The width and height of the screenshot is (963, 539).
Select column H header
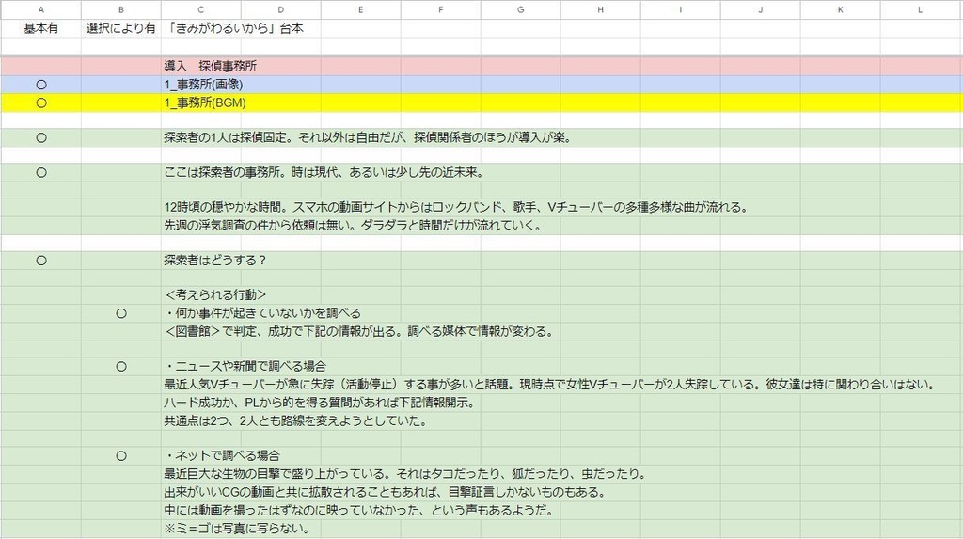click(600, 9)
